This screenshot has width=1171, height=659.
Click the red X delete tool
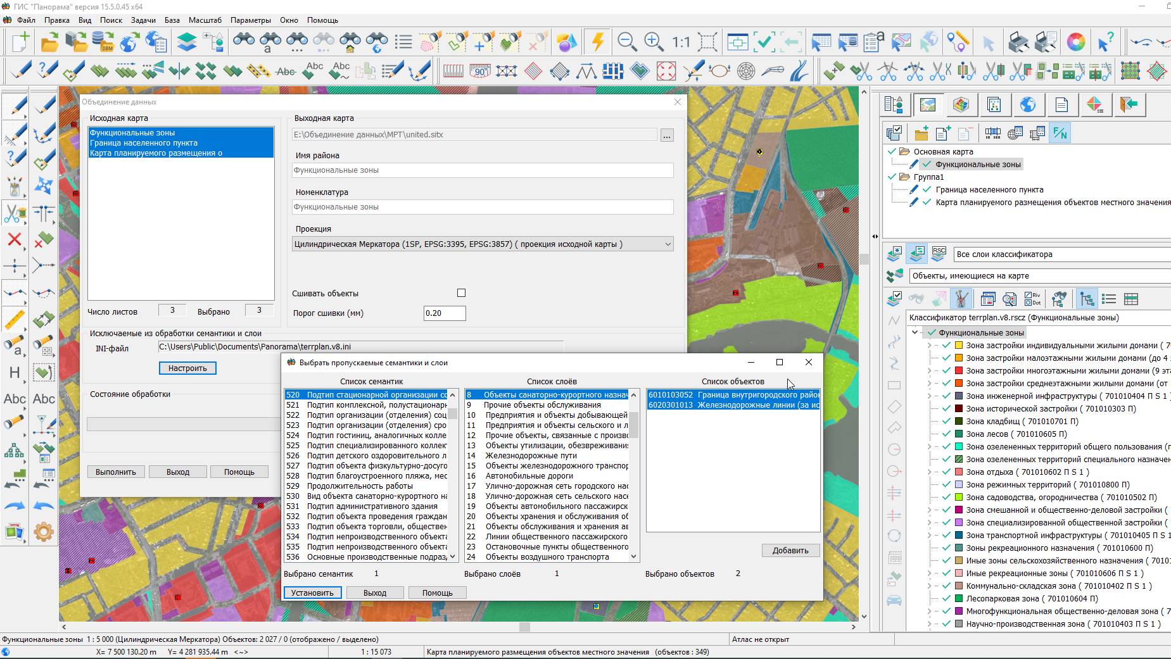click(x=15, y=239)
